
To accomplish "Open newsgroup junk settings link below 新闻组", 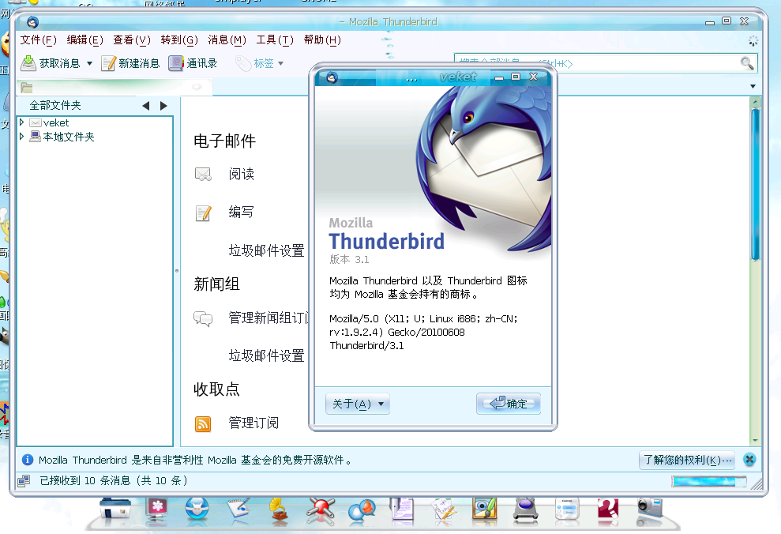I will [x=266, y=355].
